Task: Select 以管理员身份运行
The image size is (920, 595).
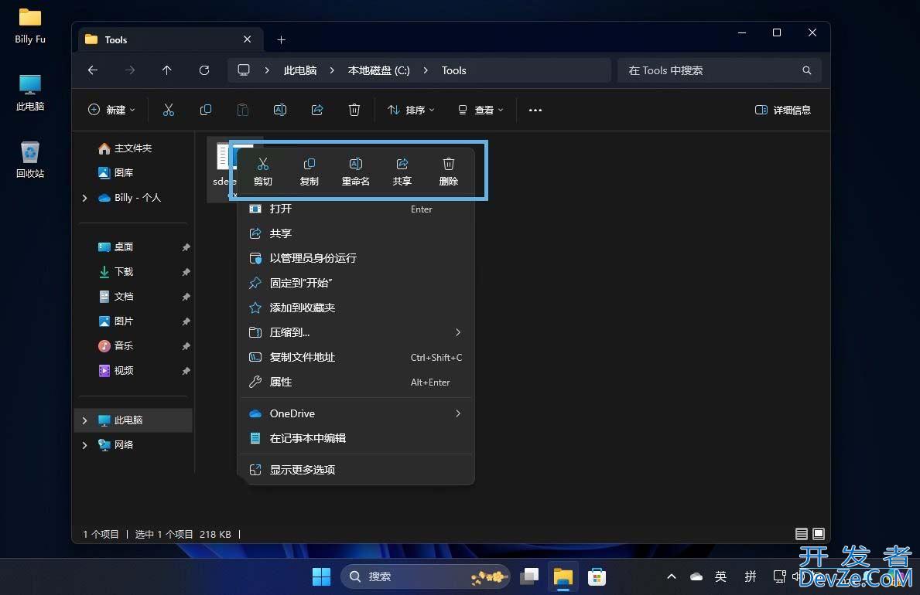Action: (357, 259)
